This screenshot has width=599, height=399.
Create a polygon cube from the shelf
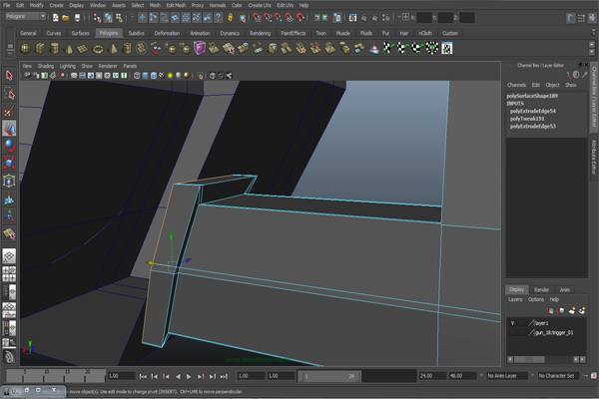click(40, 49)
